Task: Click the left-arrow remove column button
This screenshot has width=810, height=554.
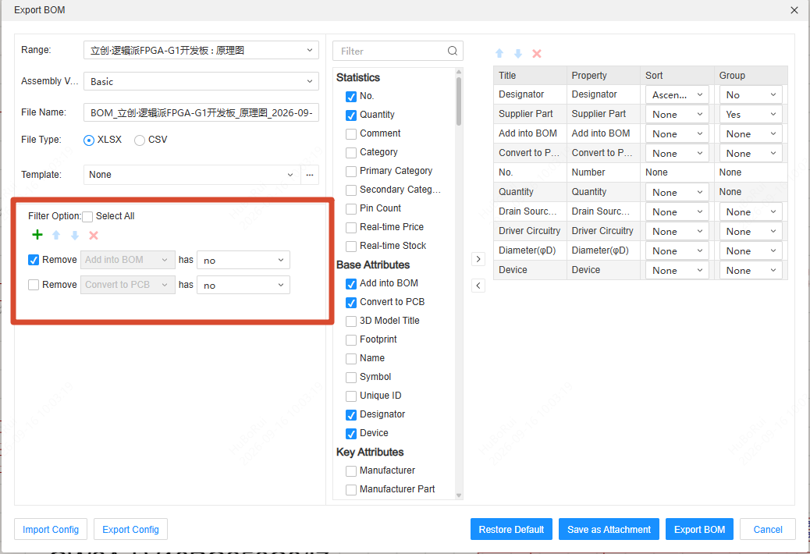Action: pyautogui.click(x=478, y=285)
